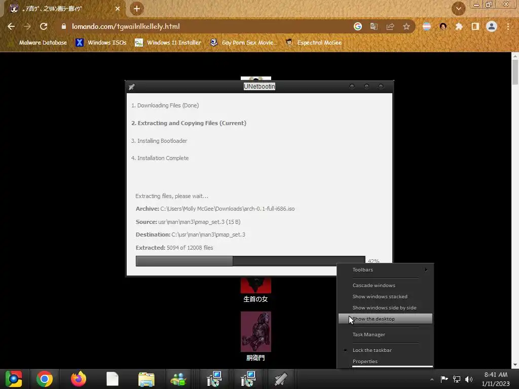519x389 pixels.
Task: Select Show the desktop
Action: tap(385, 319)
